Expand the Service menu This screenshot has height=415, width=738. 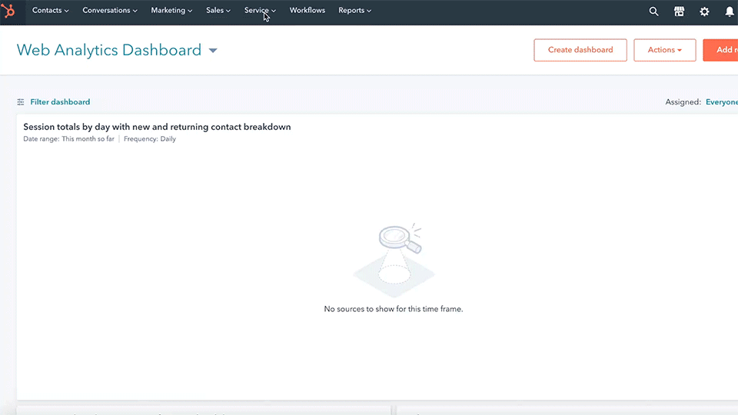pyautogui.click(x=260, y=10)
